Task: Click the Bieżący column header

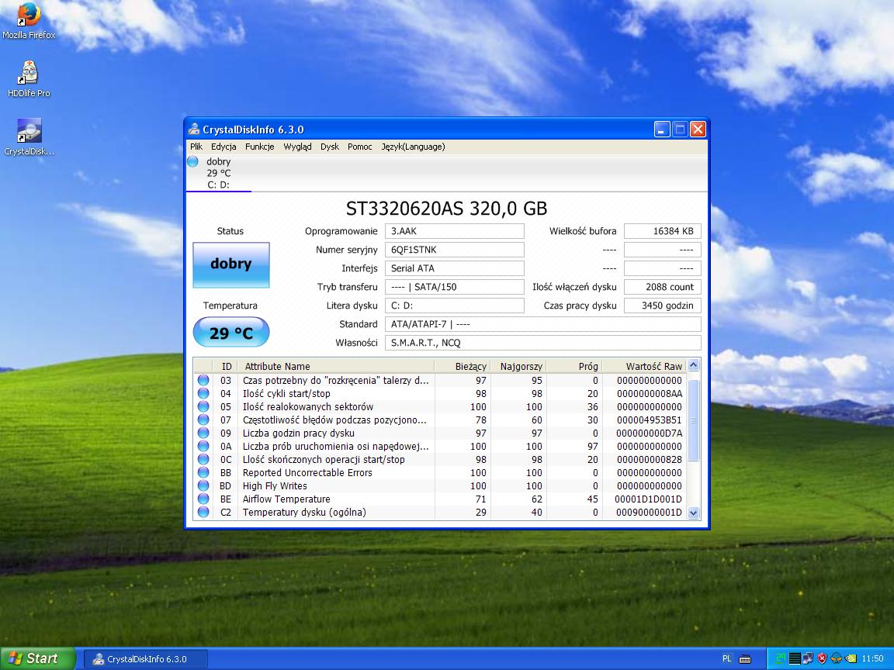Action: 463,366
